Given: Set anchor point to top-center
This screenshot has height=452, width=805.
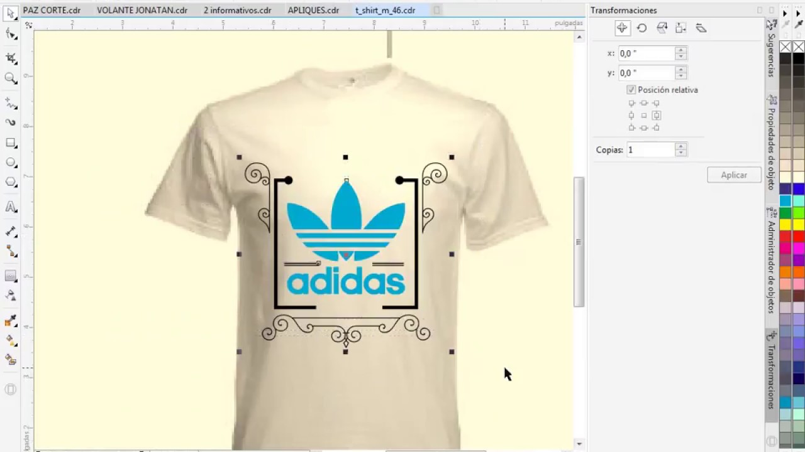Looking at the screenshot, I should pyautogui.click(x=643, y=103).
